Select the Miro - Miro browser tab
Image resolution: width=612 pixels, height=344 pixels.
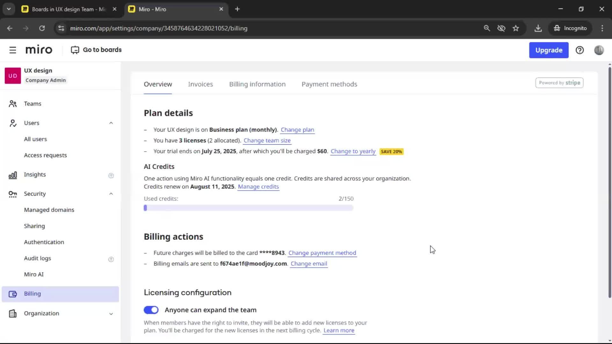[176, 9]
